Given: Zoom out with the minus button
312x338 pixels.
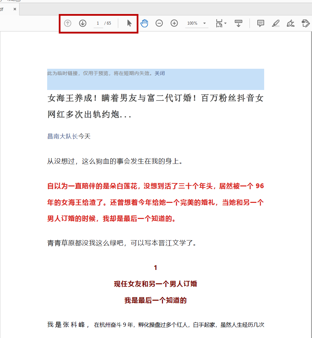Looking at the screenshot, I should pos(159,23).
